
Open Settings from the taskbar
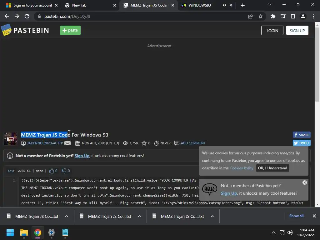(52, 232)
